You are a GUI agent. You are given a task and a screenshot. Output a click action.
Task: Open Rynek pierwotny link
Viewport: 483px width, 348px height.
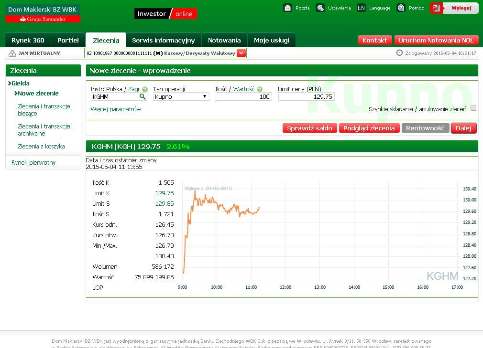click(33, 163)
